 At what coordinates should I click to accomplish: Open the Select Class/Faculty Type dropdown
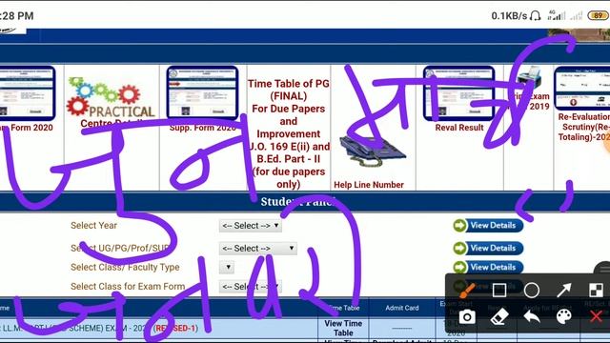pos(227,267)
